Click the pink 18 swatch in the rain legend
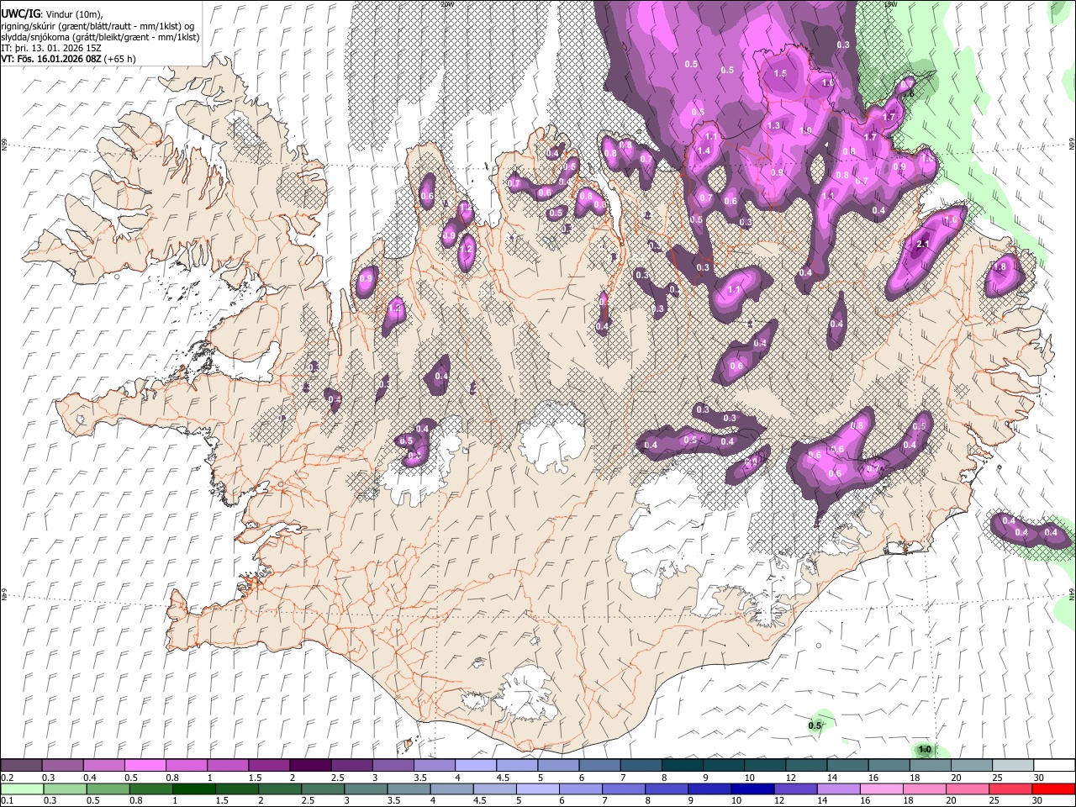This screenshot has height=807, width=1076. pos(923,789)
